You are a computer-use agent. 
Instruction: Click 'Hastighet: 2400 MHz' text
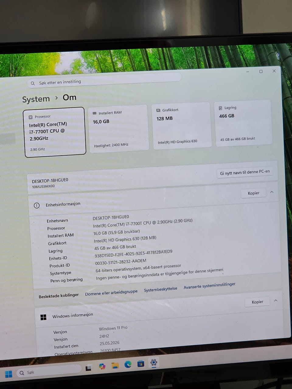click(111, 145)
